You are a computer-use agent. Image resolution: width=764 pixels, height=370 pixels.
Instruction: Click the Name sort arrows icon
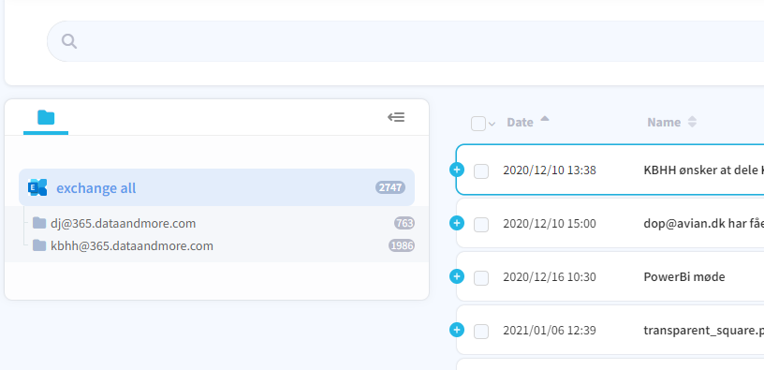tap(692, 122)
